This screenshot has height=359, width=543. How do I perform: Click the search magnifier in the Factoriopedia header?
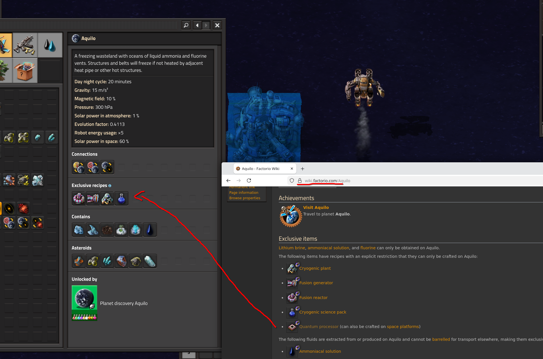[x=186, y=25]
